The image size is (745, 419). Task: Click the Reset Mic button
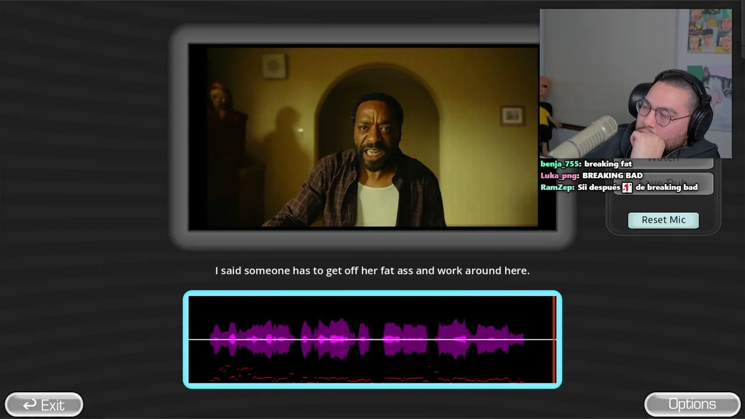[664, 220]
